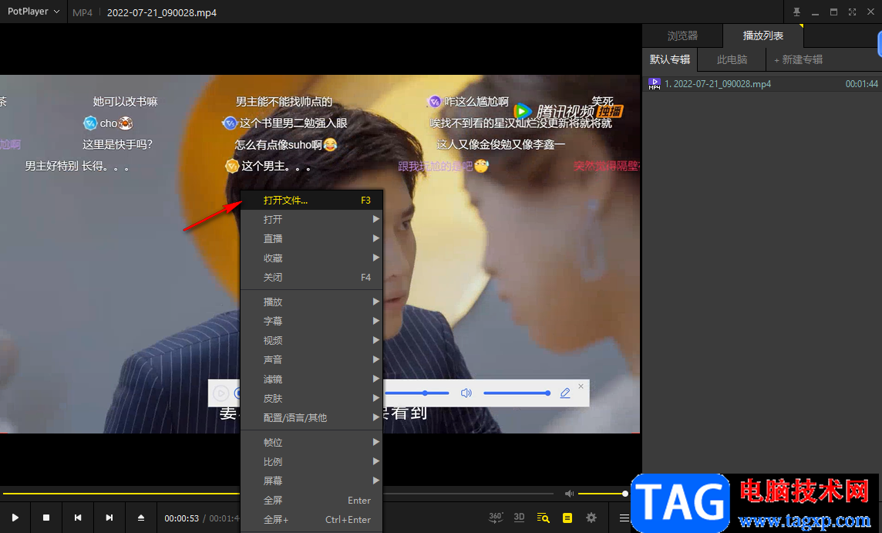Click + 新建专辑 to create album

coord(798,59)
